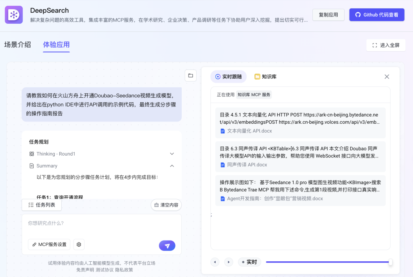Viewport: 413px width, 277px height.
Task: Step back with the previous arrow
Action: coord(215,262)
